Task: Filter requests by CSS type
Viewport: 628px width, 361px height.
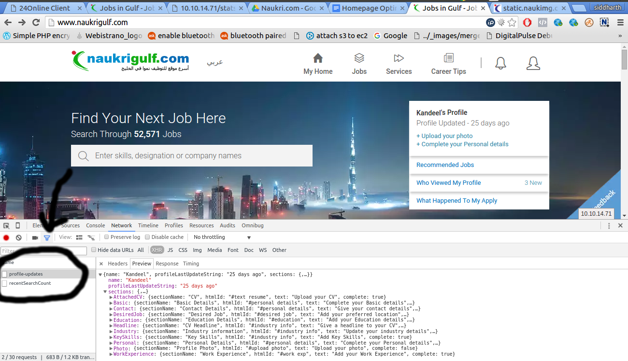Action: (x=183, y=250)
